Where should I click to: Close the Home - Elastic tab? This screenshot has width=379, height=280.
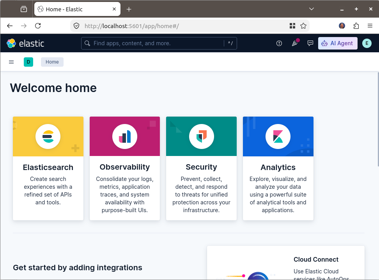tap(114, 9)
